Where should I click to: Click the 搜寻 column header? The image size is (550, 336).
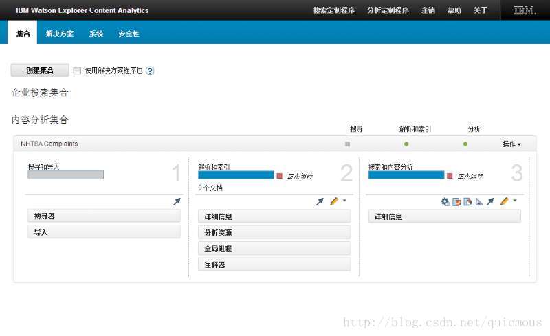356,128
